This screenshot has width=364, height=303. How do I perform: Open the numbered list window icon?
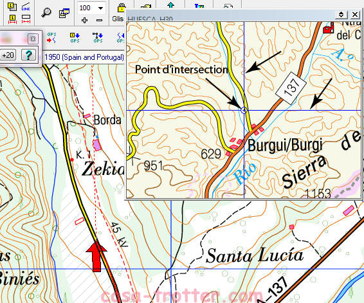click(x=12, y=6)
